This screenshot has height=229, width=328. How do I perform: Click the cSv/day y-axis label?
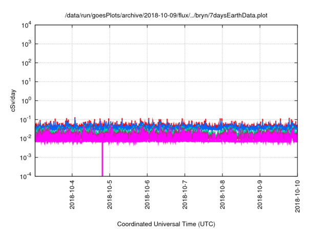[x=13, y=101]
